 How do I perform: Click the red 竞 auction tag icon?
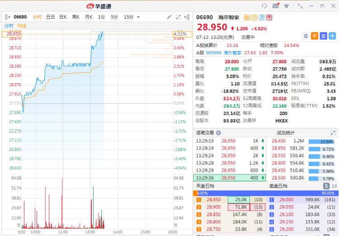pos(269,17)
